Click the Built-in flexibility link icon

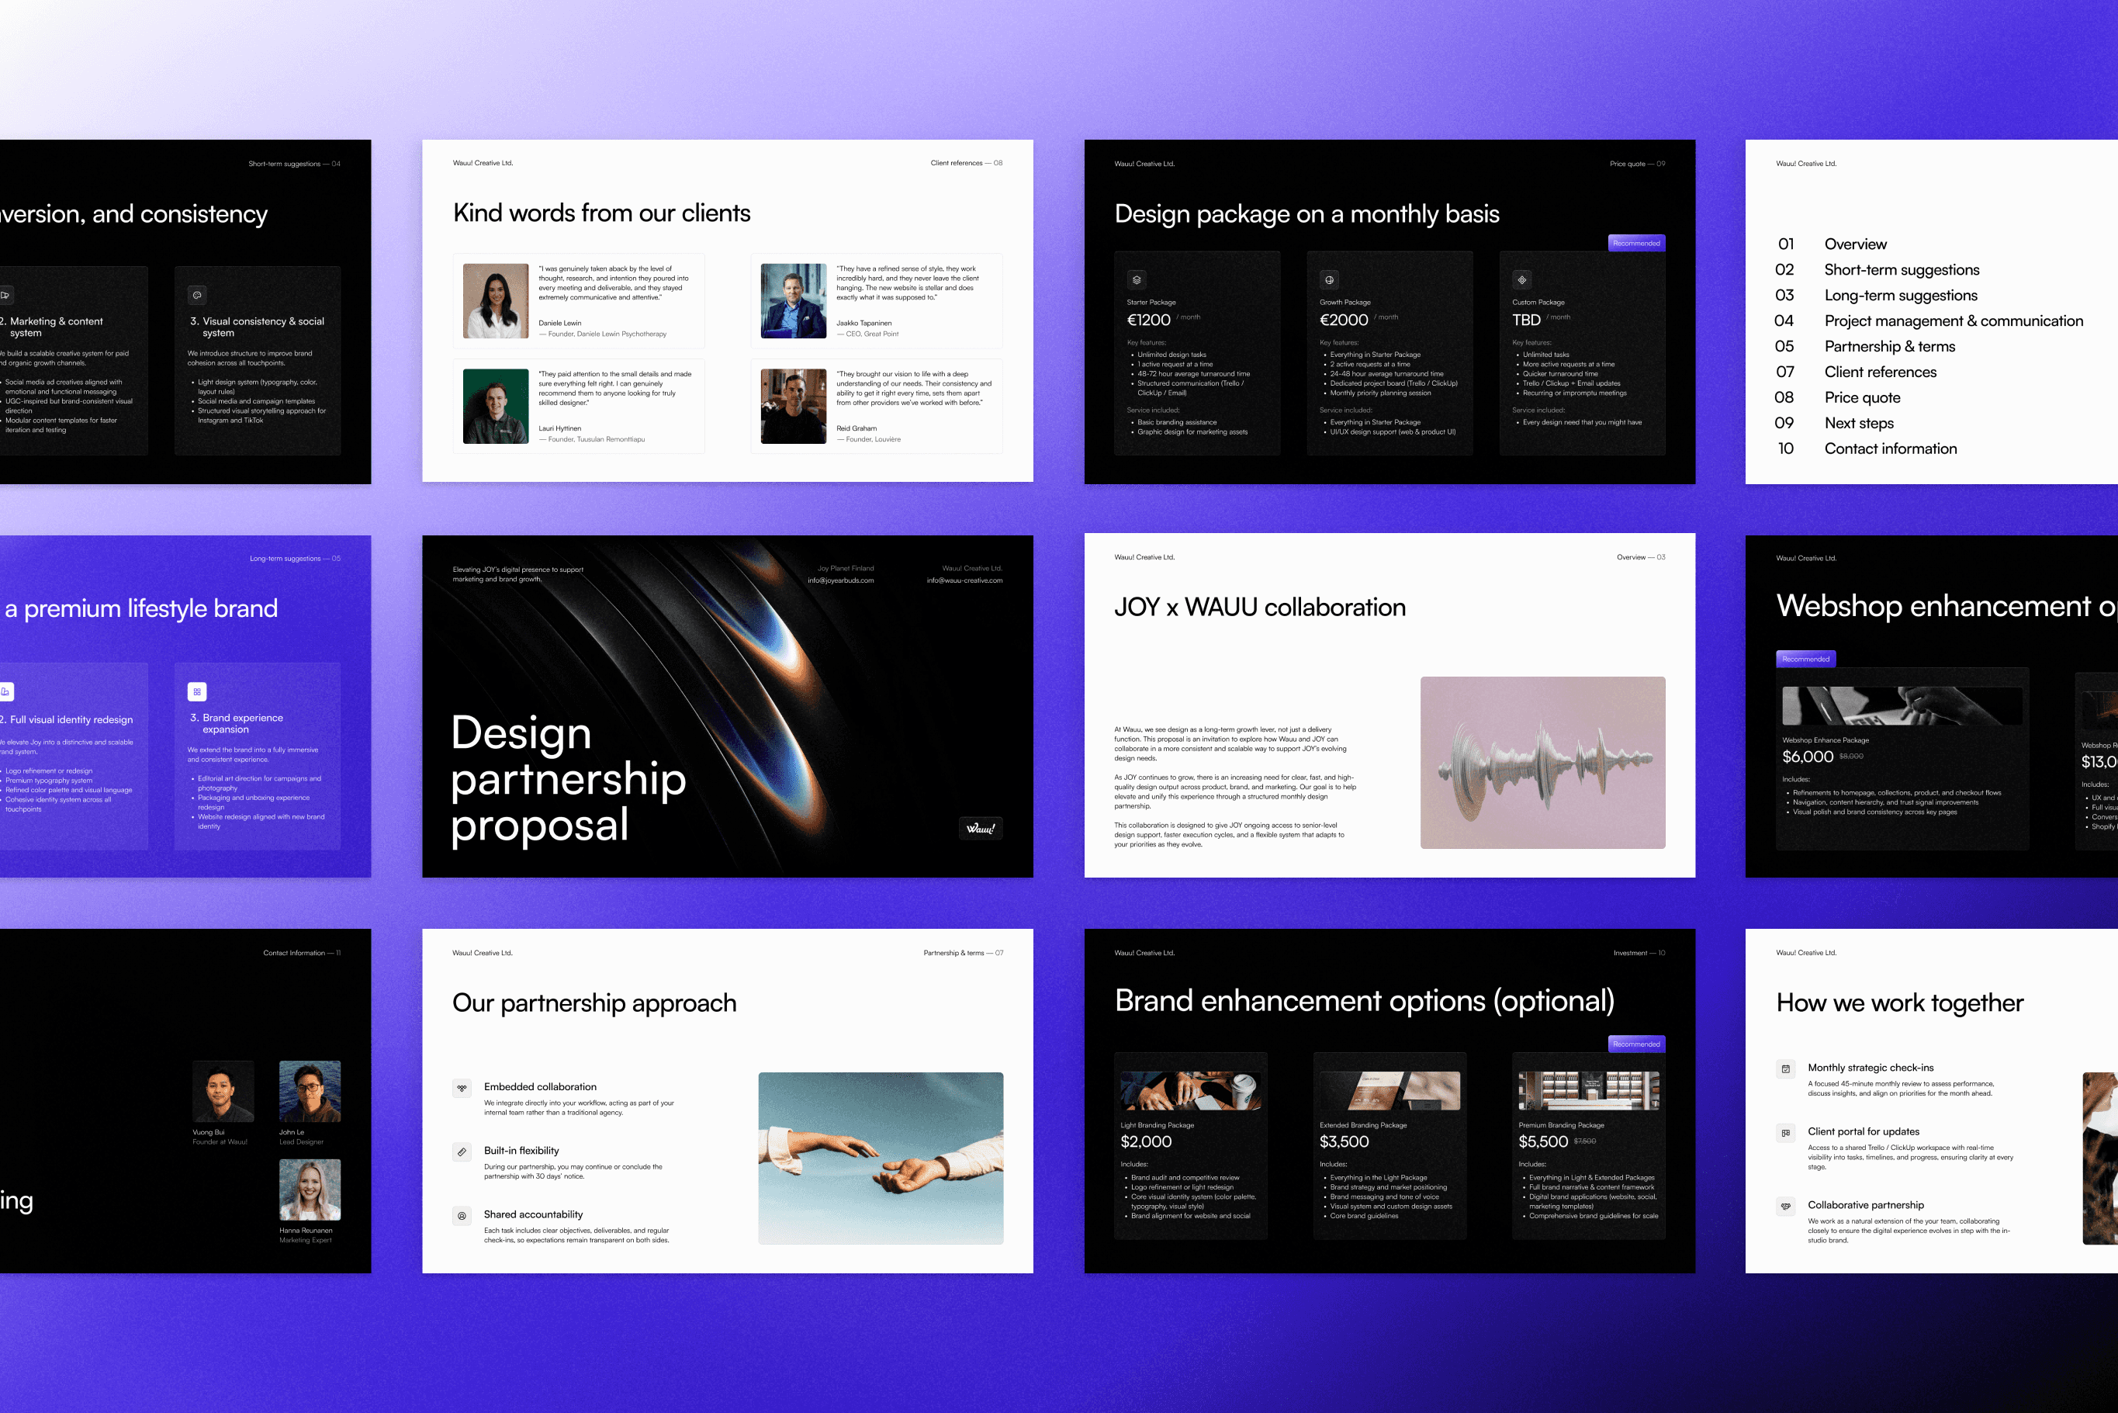click(462, 1152)
